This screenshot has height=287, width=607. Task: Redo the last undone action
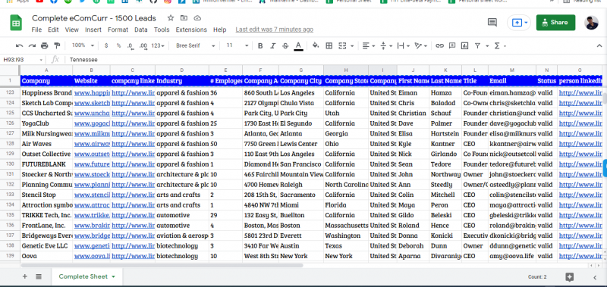click(x=32, y=45)
